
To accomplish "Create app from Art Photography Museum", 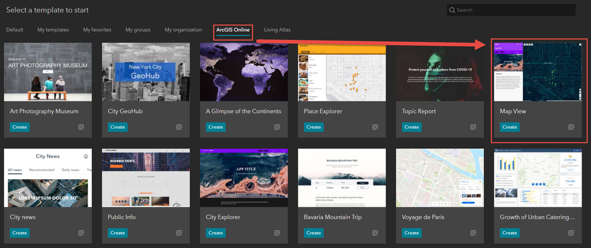I will click(20, 127).
